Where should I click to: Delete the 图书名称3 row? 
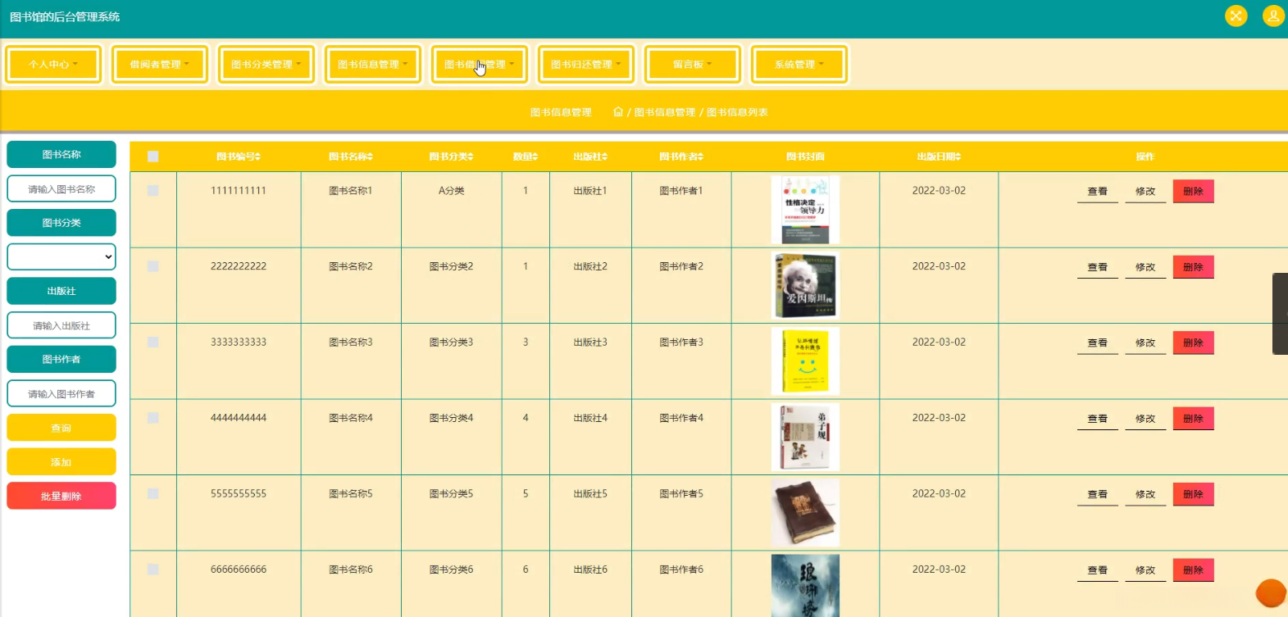pos(1193,343)
